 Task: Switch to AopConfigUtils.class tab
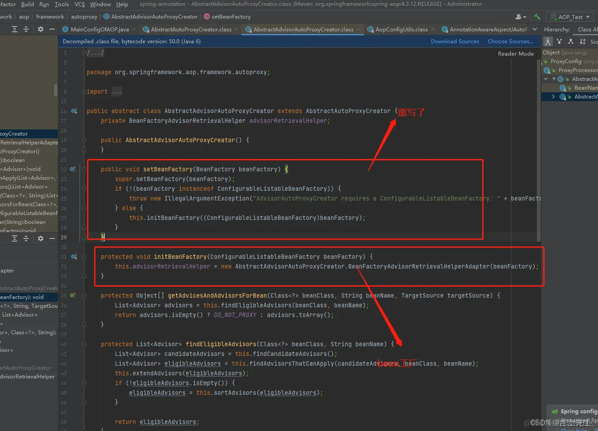click(x=401, y=30)
